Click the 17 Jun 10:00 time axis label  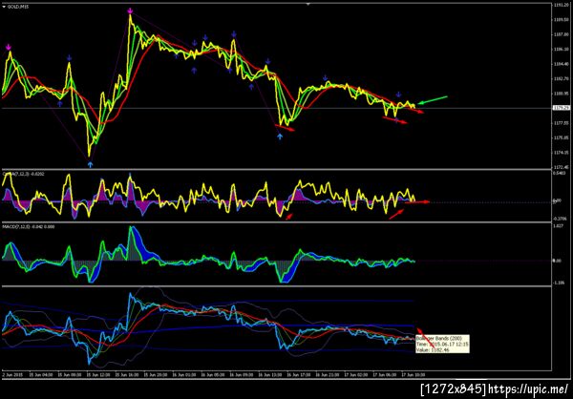412,375
